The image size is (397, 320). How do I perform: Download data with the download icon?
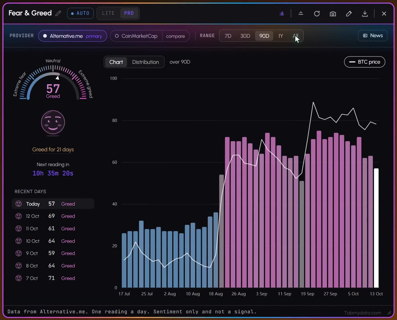click(365, 14)
